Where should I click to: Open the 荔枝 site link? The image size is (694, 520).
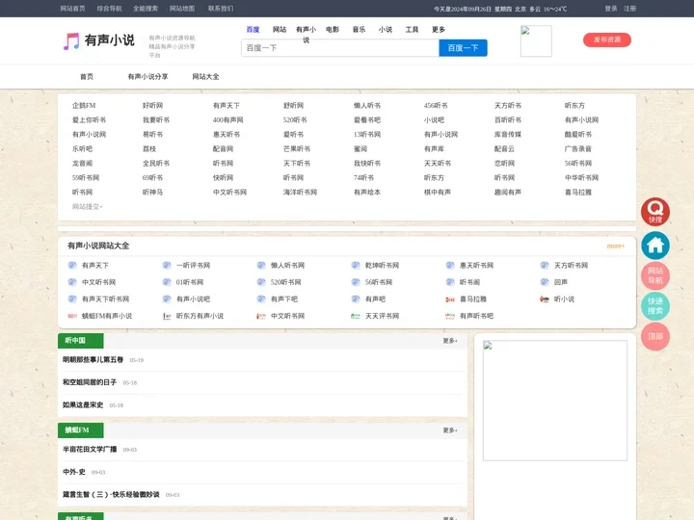(x=149, y=148)
